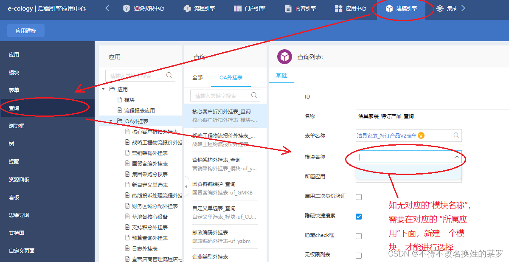Open 树 in the left sidebar

tap(48, 144)
